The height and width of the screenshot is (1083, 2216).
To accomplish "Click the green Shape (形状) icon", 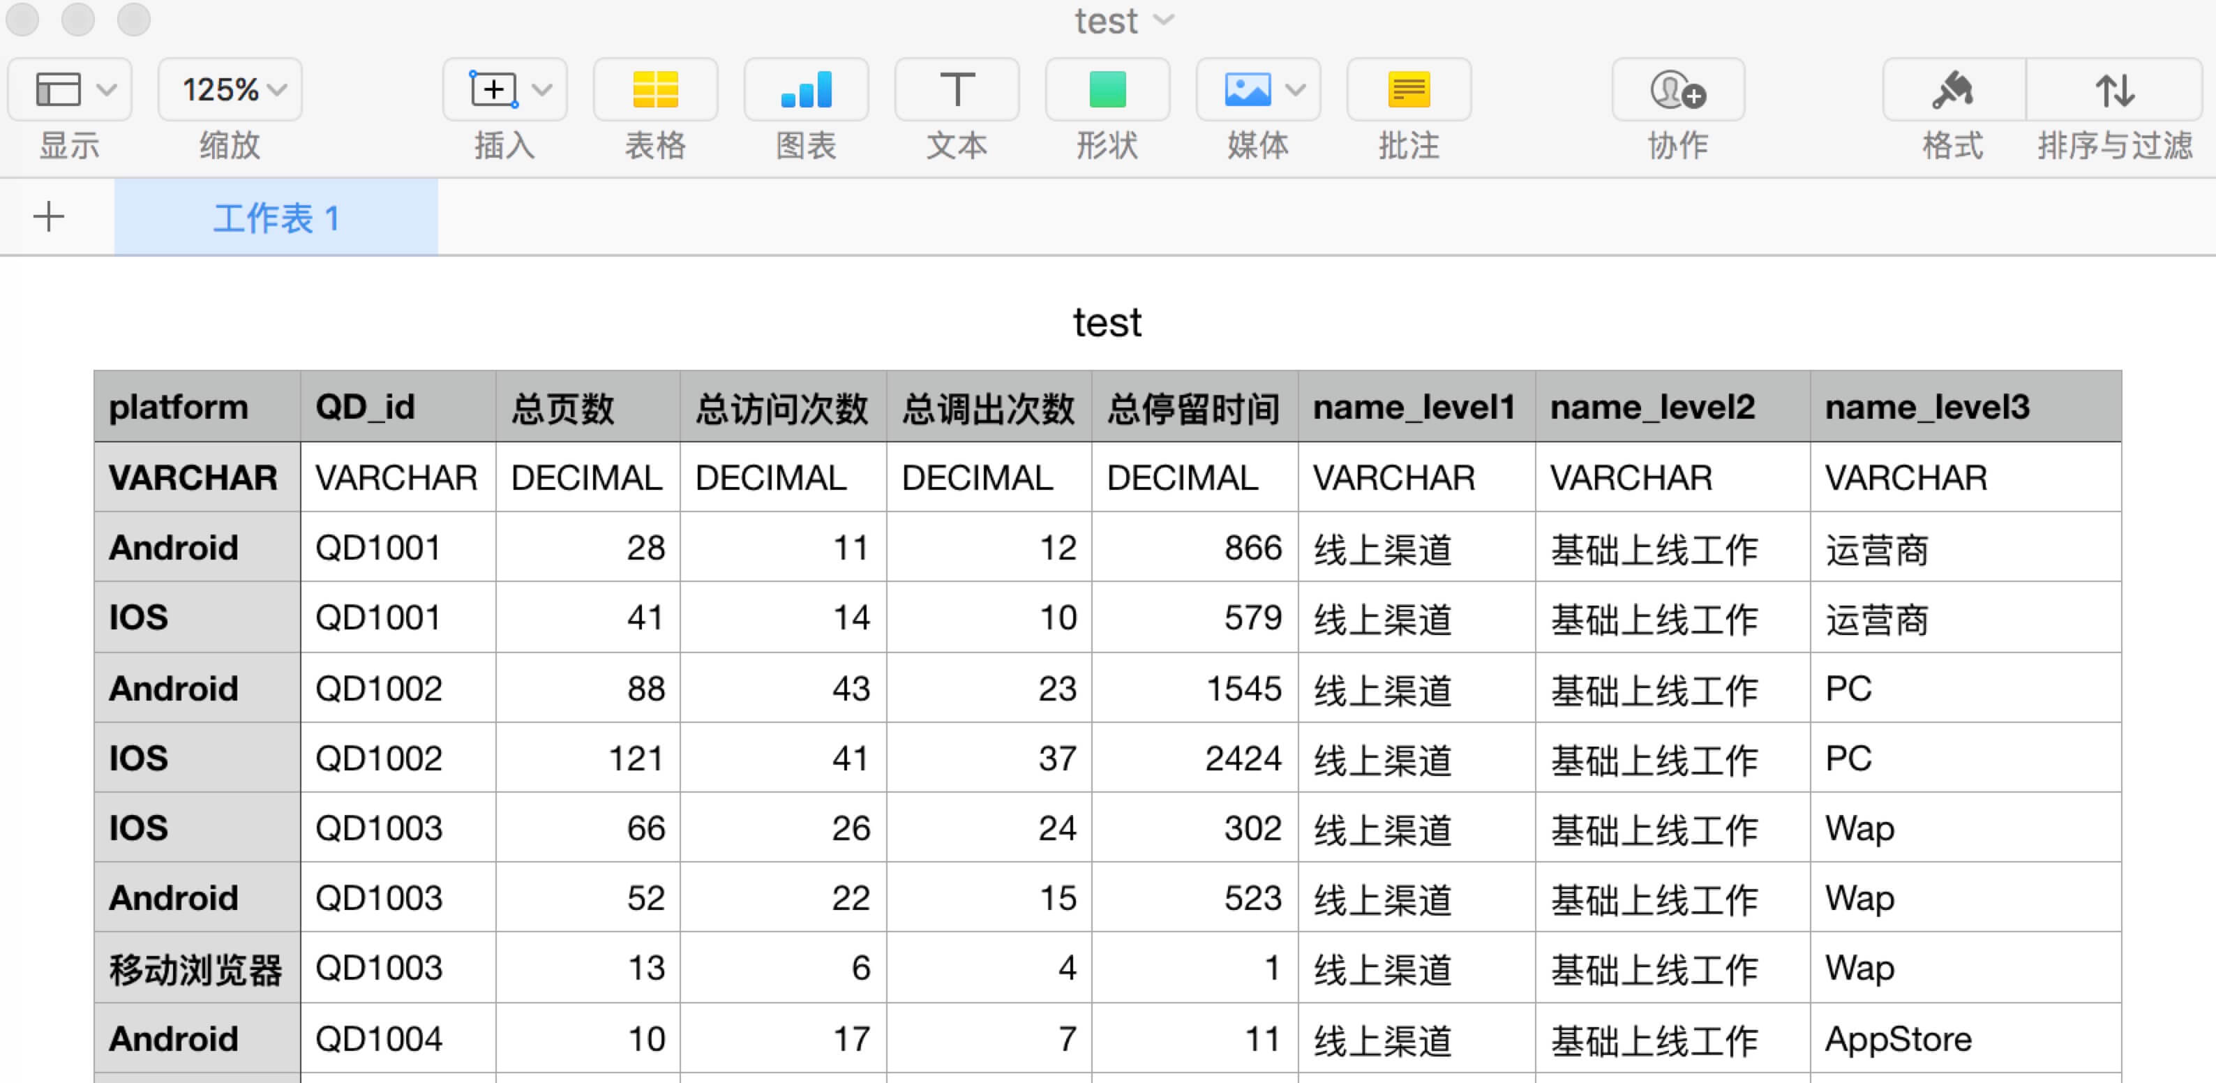I will tap(1107, 89).
